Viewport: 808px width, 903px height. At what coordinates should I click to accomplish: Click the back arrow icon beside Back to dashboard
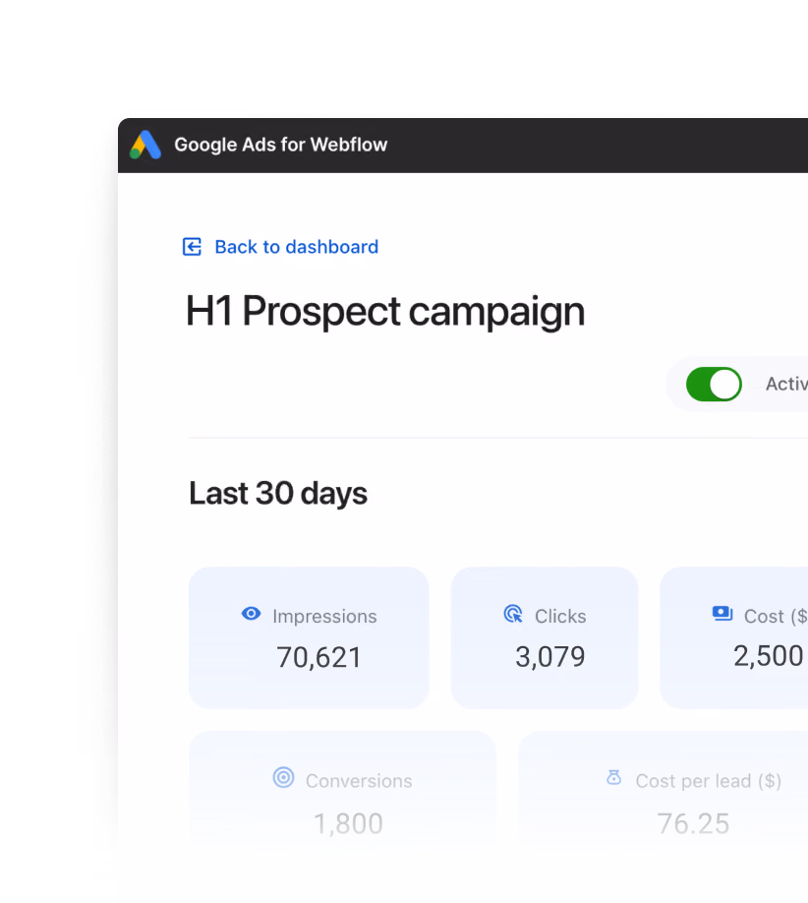click(193, 247)
